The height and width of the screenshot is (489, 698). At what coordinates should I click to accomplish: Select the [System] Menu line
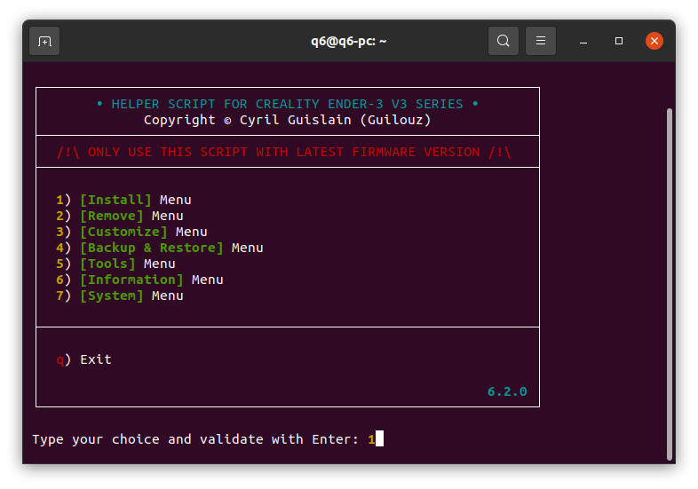click(131, 296)
